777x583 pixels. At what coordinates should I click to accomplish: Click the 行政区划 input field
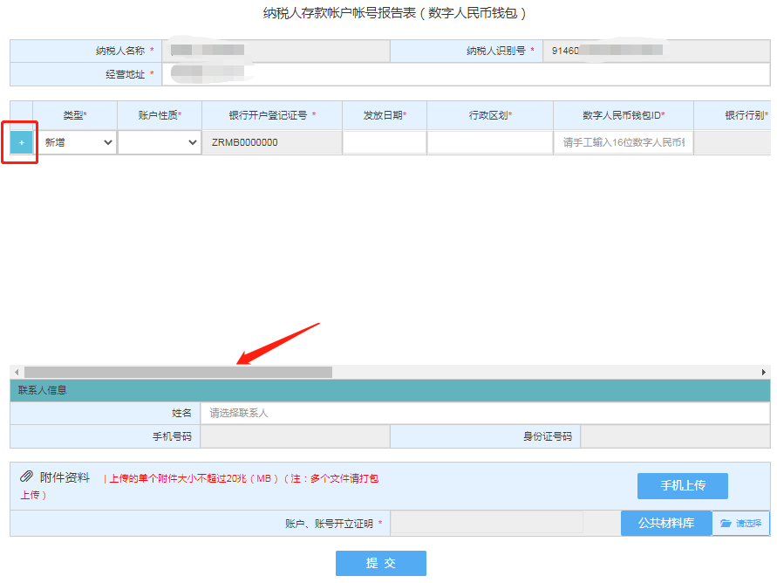(489, 142)
